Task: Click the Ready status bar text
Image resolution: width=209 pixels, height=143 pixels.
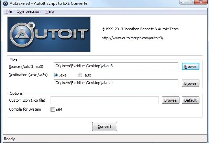Action: (9, 139)
